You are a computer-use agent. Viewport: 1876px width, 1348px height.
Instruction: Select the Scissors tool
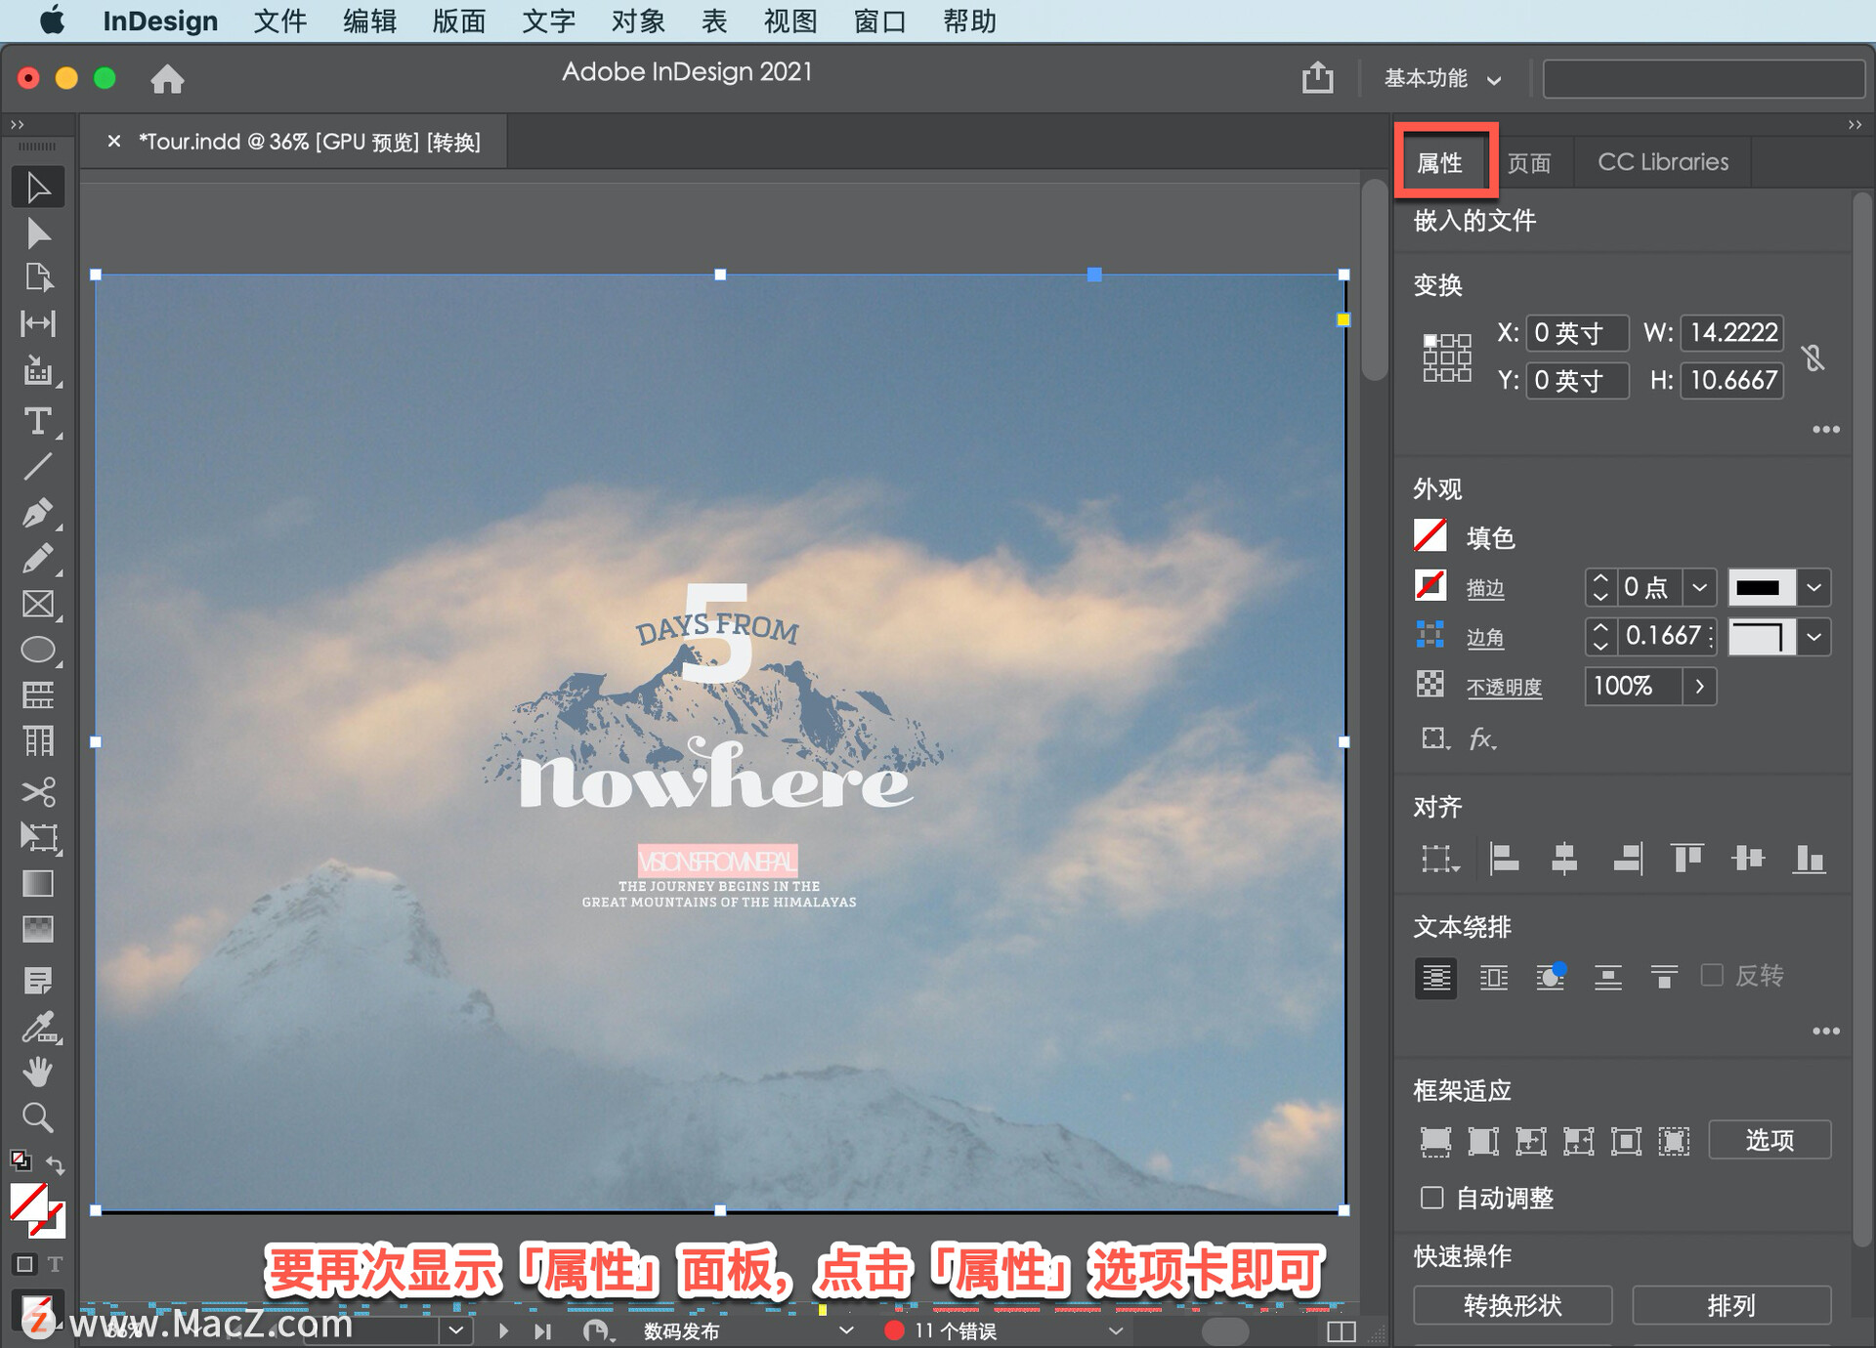pyautogui.click(x=38, y=791)
